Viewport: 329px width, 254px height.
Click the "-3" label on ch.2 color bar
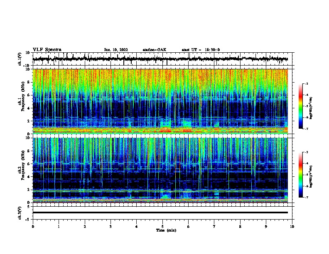coord(306,152)
